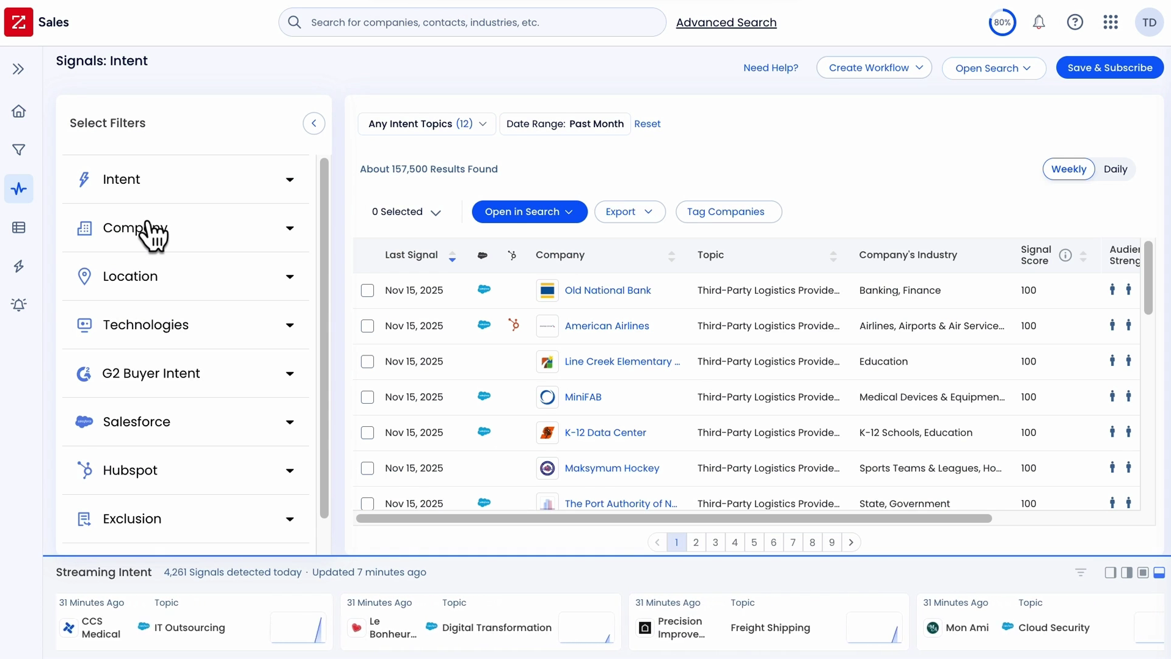
Task: Expand the Hubspot filter section
Action: (x=186, y=470)
